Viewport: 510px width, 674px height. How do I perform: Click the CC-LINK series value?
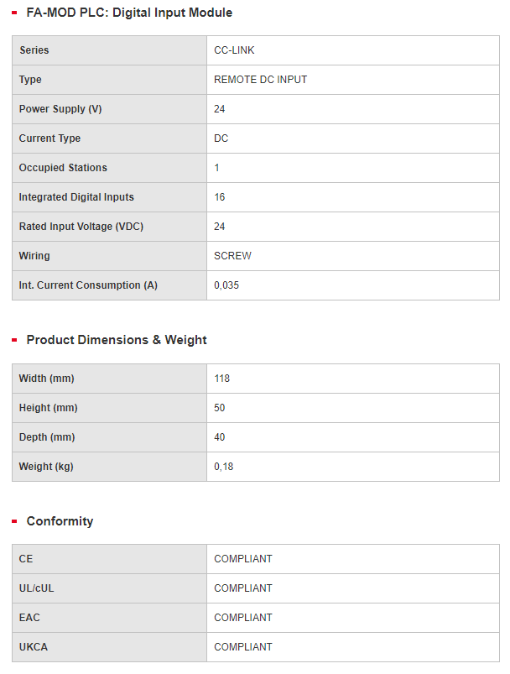click(x=234, y=50)
